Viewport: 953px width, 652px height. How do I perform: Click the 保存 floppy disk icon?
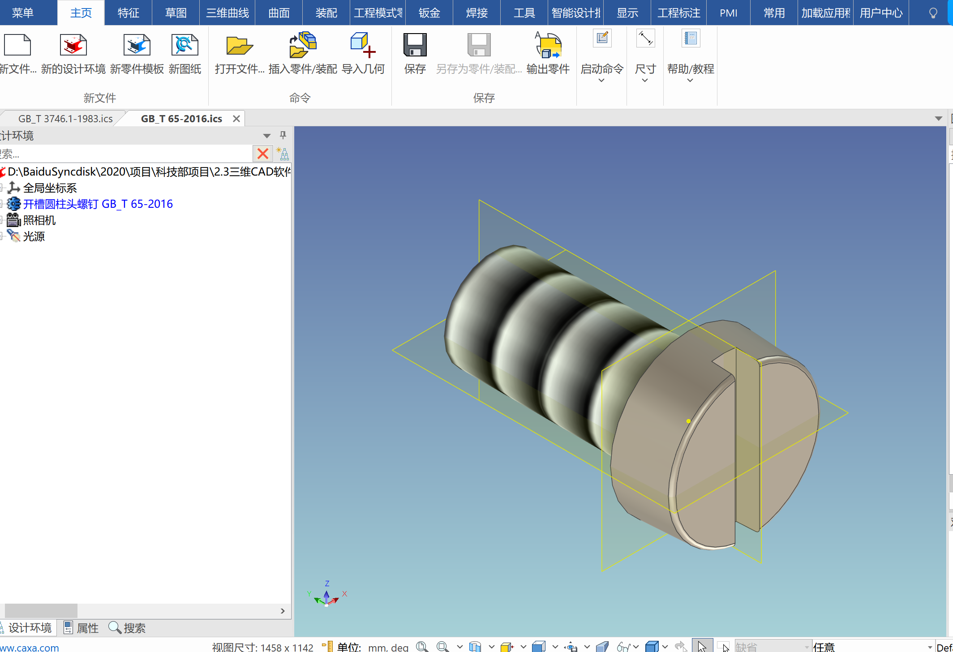point(415,46)
